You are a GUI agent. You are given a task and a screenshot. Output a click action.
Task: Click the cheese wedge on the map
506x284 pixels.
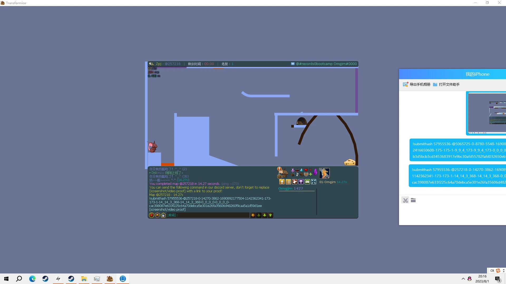pos(350,162)
